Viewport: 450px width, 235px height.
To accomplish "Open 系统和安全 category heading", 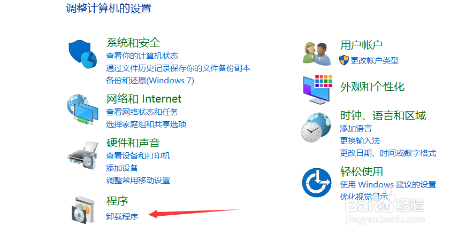I will click(x=133, y=43).
